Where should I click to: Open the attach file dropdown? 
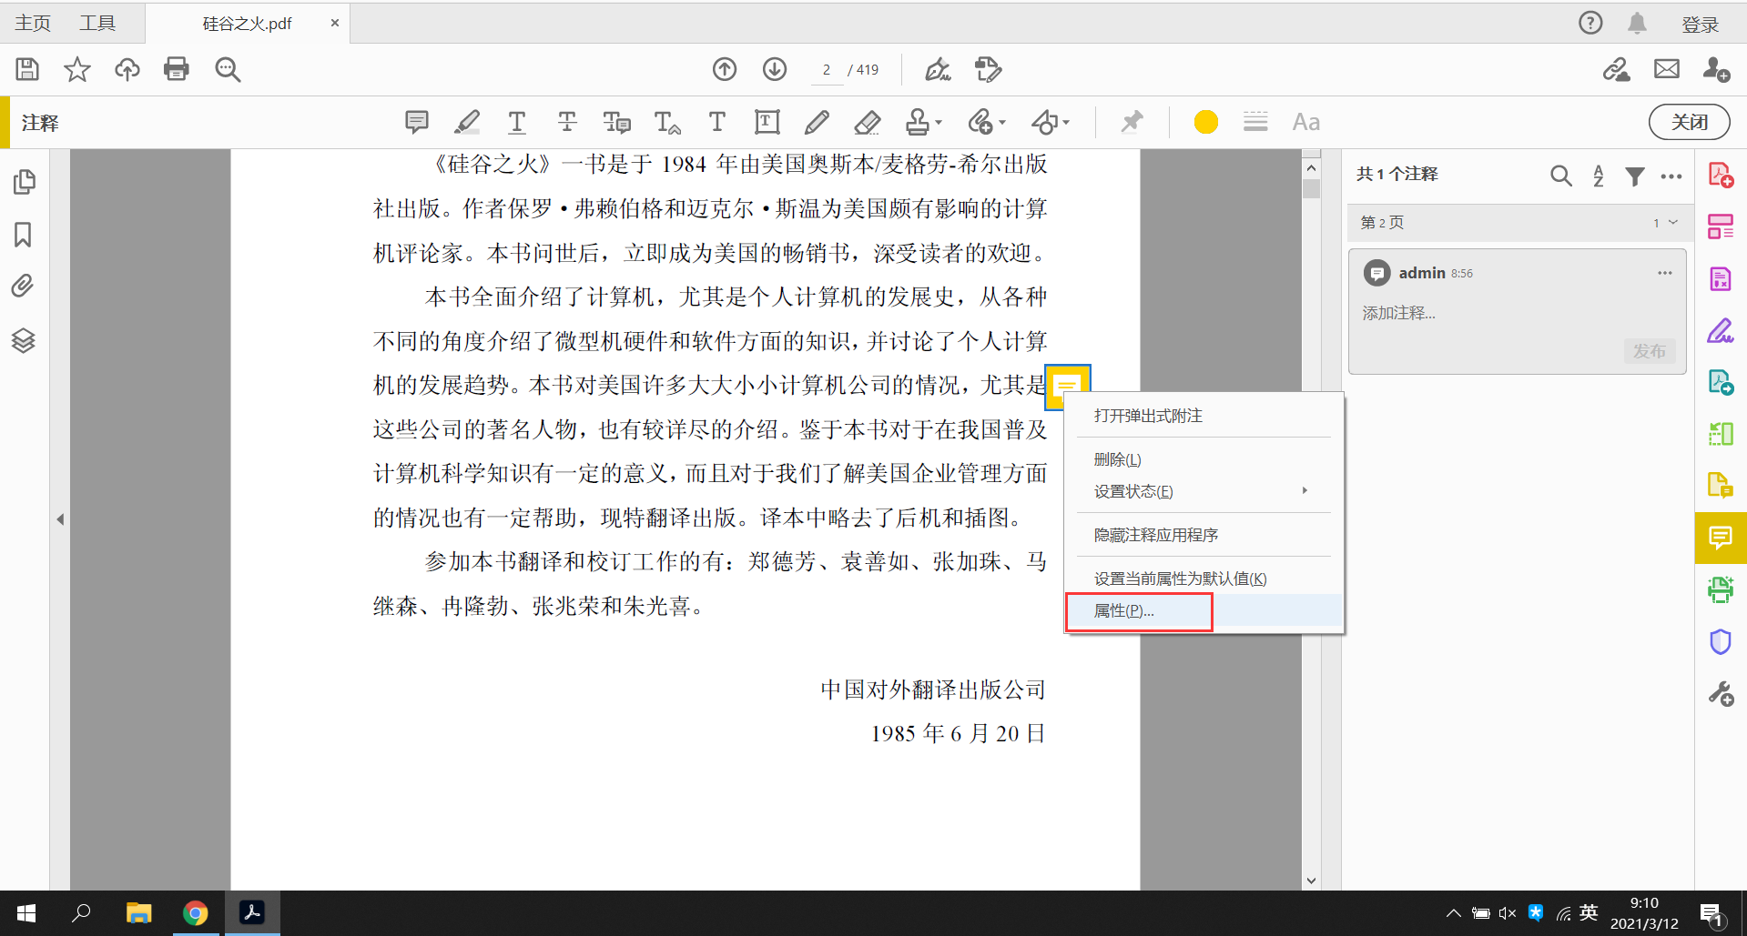point(986,122)
